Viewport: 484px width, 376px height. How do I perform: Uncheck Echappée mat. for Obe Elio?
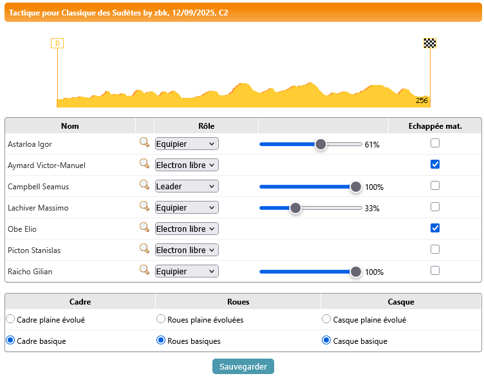tap(435, 228)
